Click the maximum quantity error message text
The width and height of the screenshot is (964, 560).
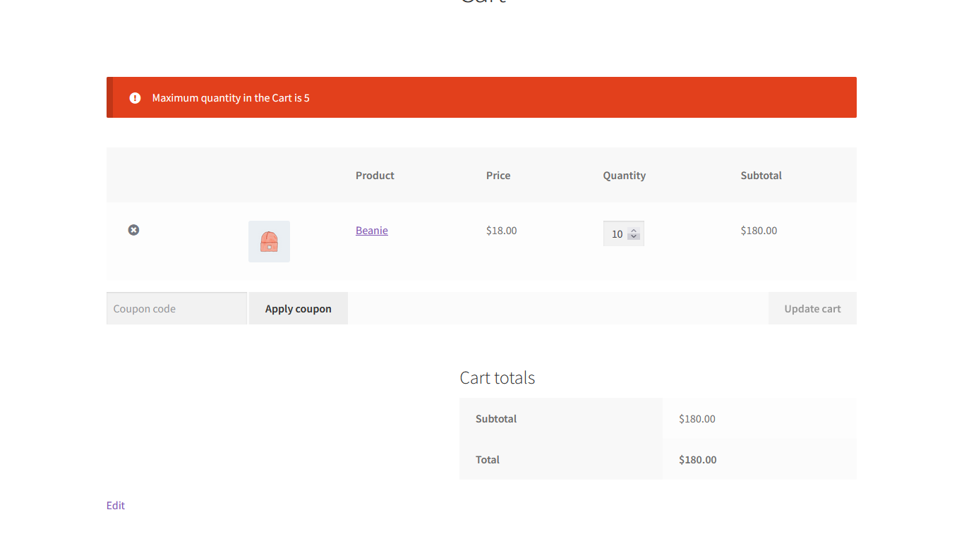pyautogui.click(x=231, y=98)
